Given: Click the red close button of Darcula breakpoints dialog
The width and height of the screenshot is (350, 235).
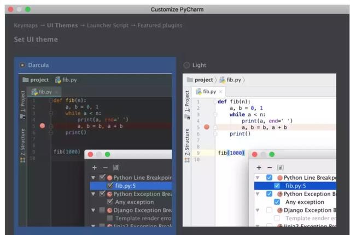Looking at the screenshot, I should (x=90, y=154).
